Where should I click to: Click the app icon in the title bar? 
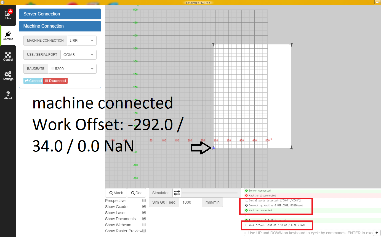pos(2,2)
